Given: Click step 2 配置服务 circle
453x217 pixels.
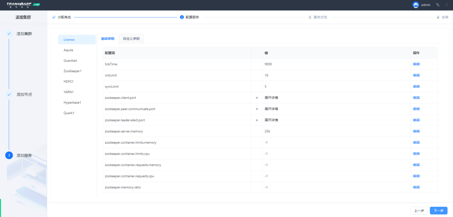Looking at the screenshot, I should 182,18.
